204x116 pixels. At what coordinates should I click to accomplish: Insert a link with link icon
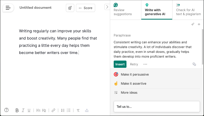click(x=53, y=110)
